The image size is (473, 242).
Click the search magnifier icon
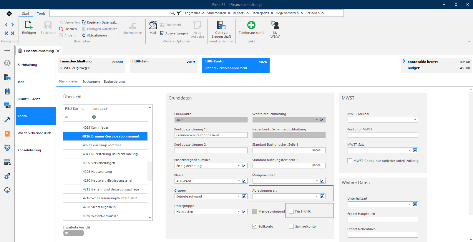pyautogui.click(x=173, y=13)
